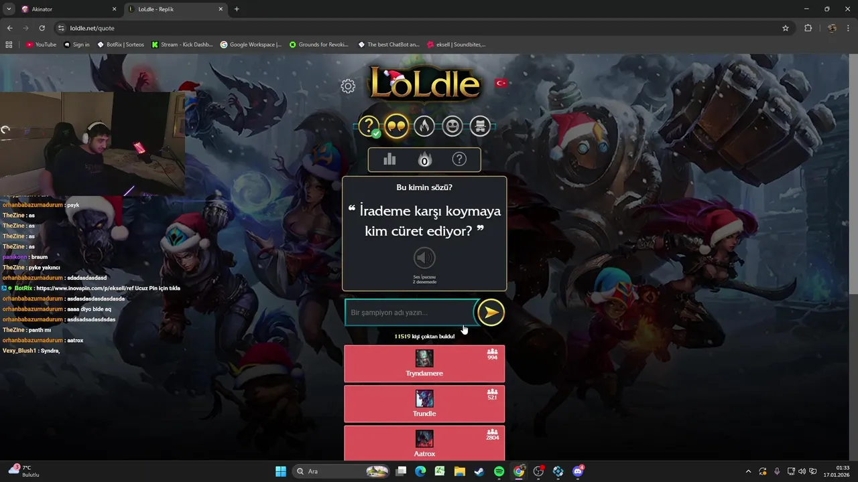Open Task View from taskbar
The image size is (858, 482).
click(x=401, y=471)
